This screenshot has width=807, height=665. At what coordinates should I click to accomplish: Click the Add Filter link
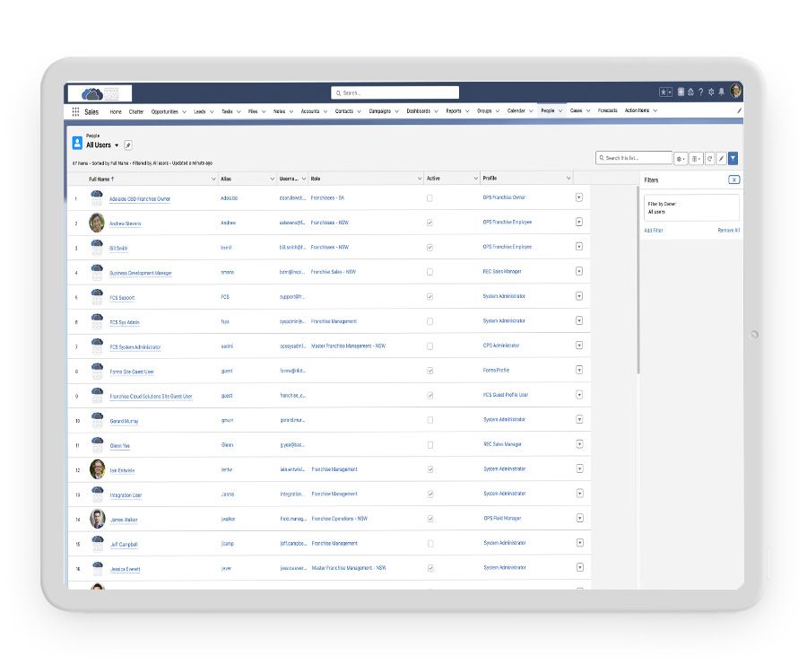(x=654, y=231)
